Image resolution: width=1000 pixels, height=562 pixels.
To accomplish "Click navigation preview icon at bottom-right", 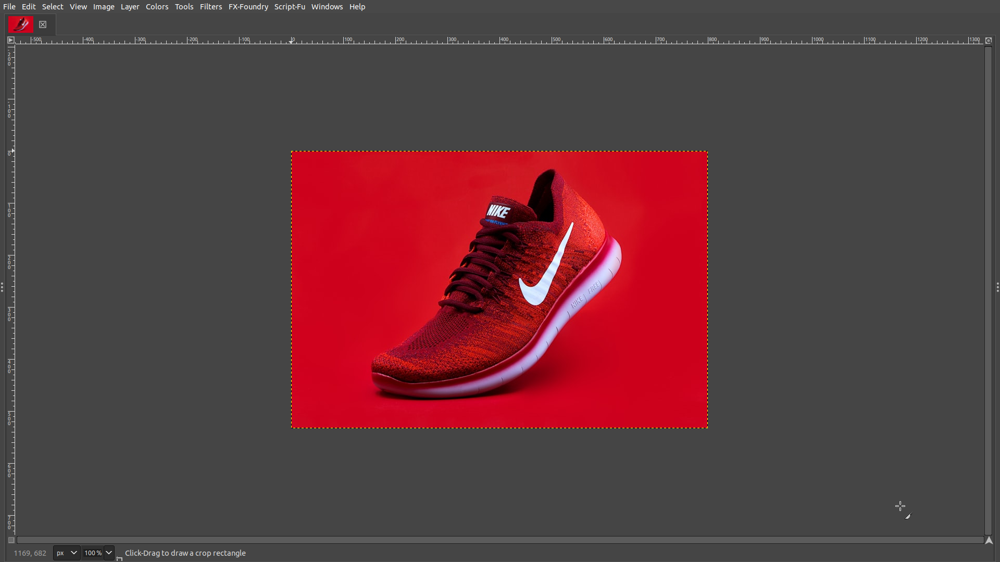I will click(x=989, y=540).
